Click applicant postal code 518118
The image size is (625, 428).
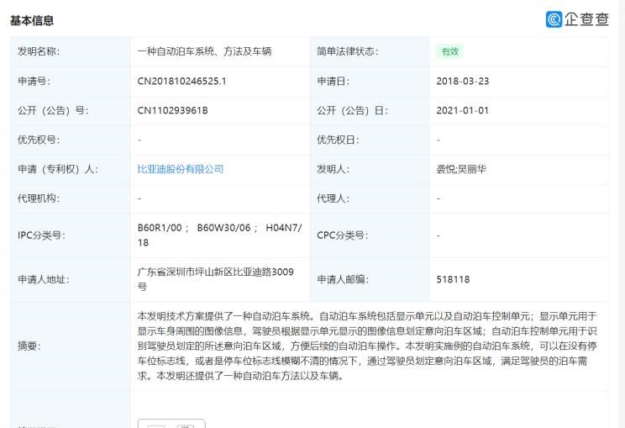pos(453,279)
